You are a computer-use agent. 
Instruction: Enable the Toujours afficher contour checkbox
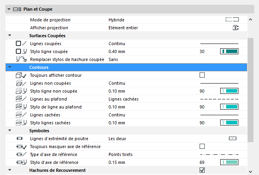point(202,75)
